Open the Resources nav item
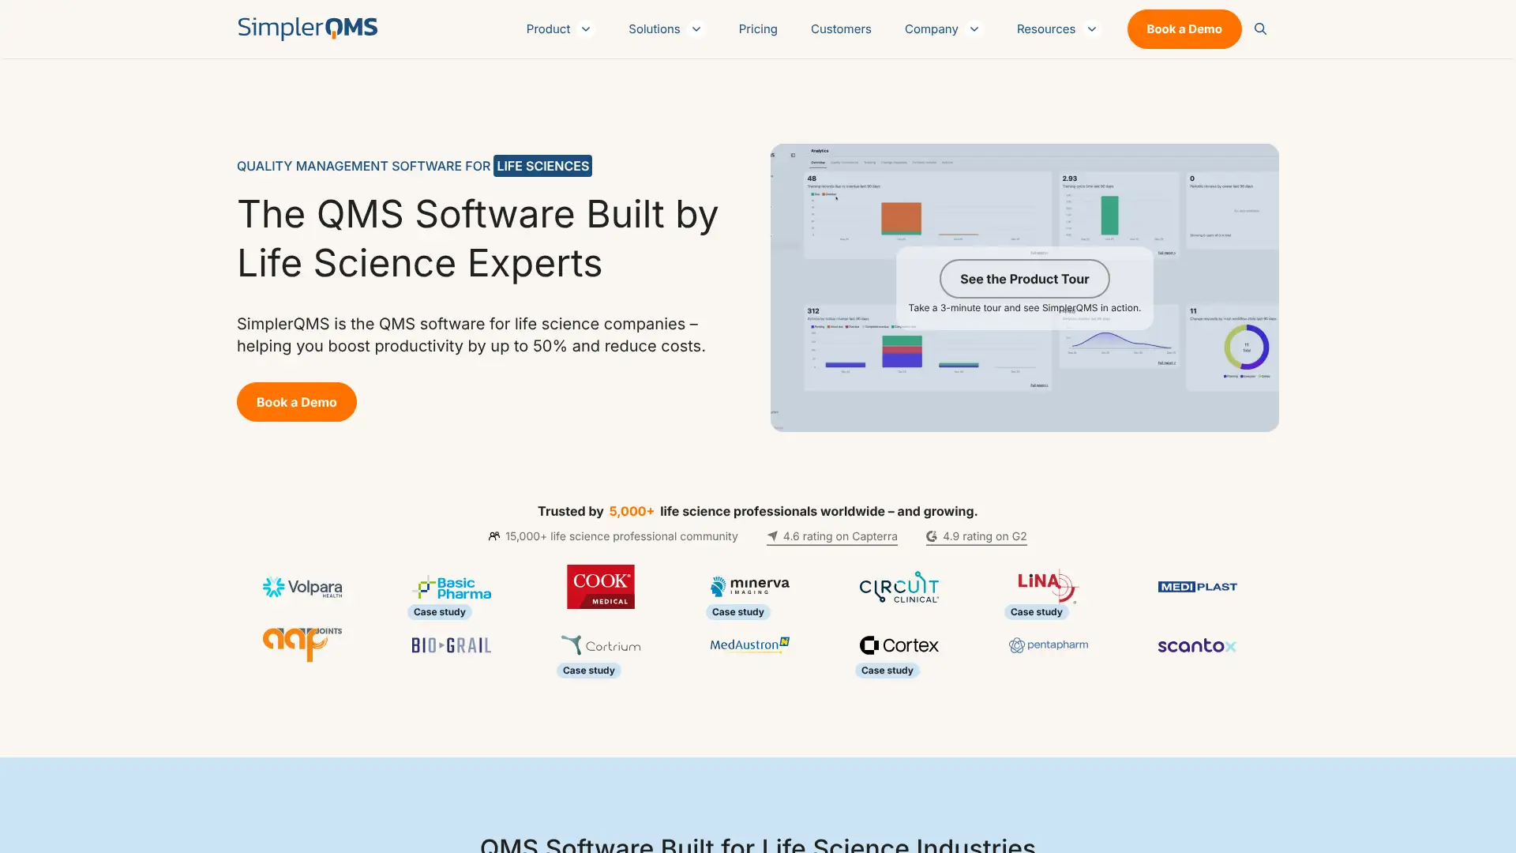This screenshot has height=853, width=1516. pos(1045,29)
